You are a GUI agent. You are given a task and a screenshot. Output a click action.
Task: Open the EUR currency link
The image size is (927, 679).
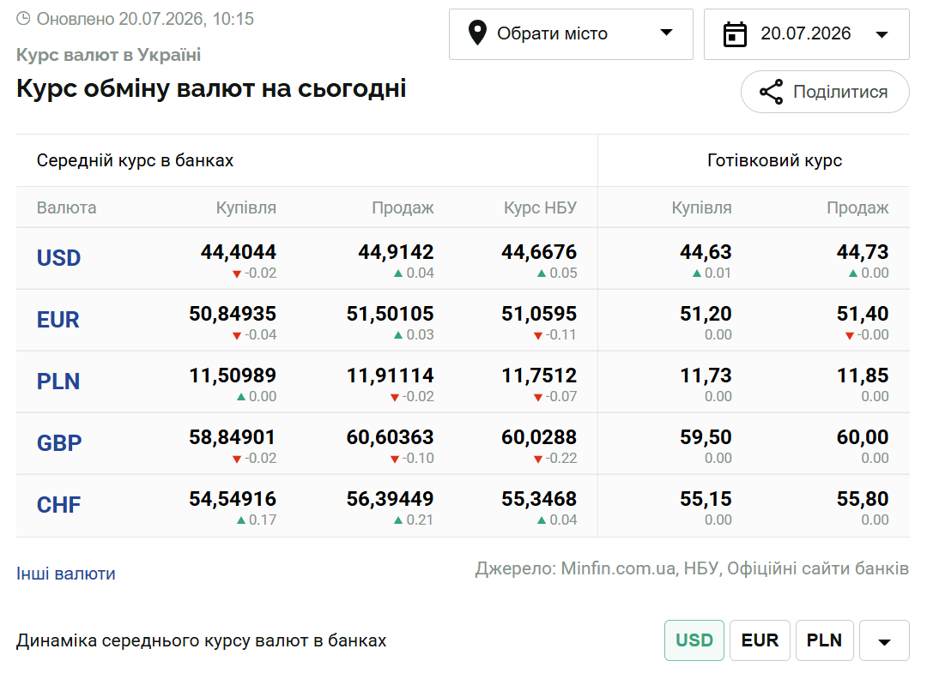[58, 320]
